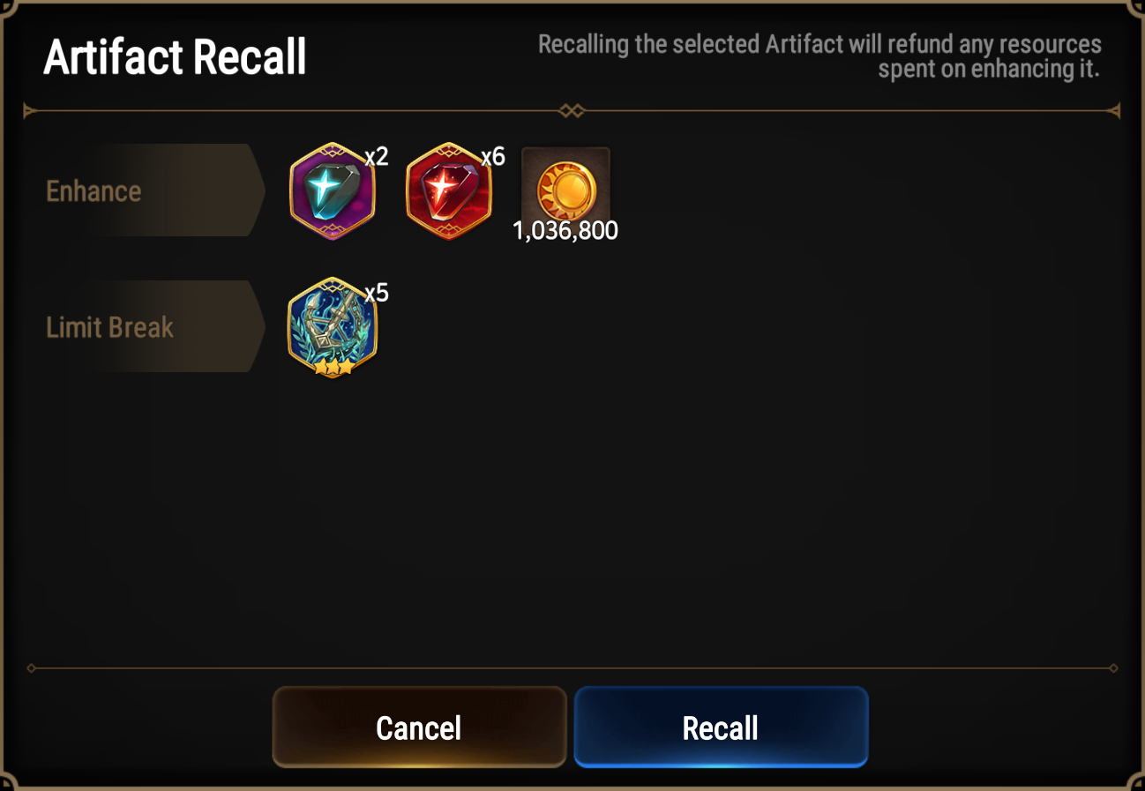Click the 1,036,800 gold refund amount

[x=565, y=231]
